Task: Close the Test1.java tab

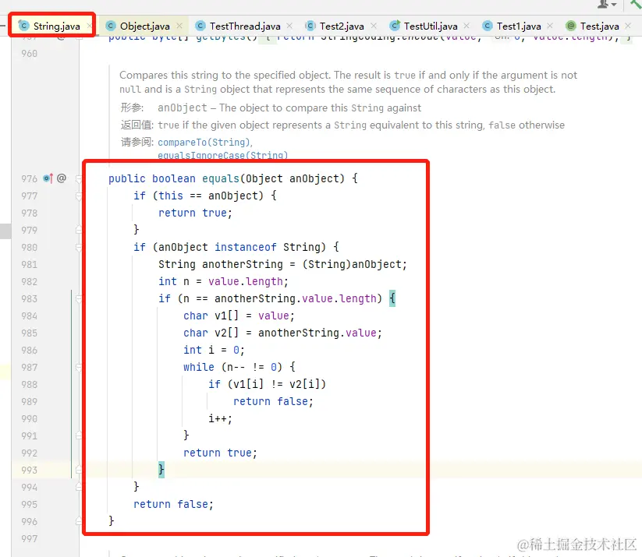Action: click(x=550, y=26)
